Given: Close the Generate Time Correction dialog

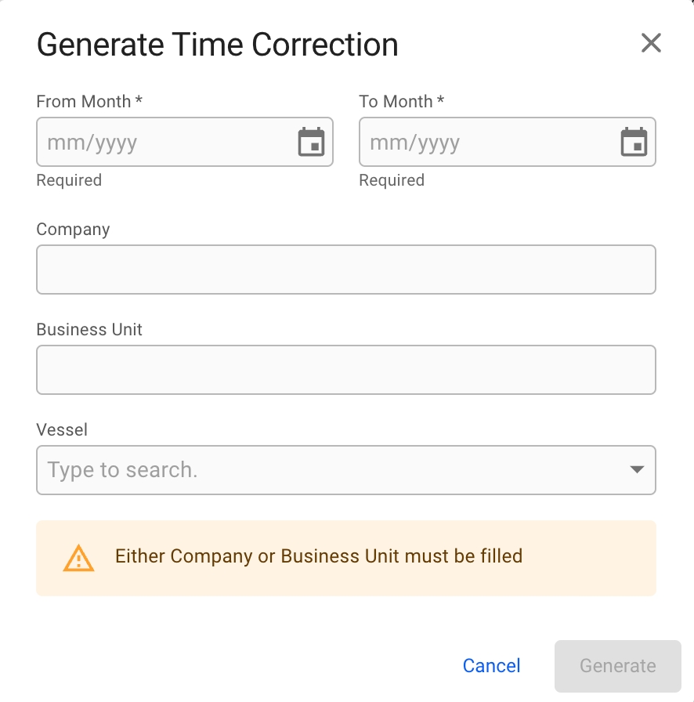Looking at the screenshot, I should coord(651,43).
